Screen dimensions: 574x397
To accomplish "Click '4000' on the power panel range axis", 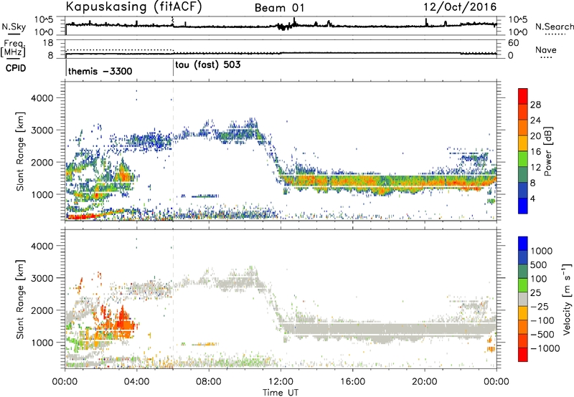I will pos(42,98).
